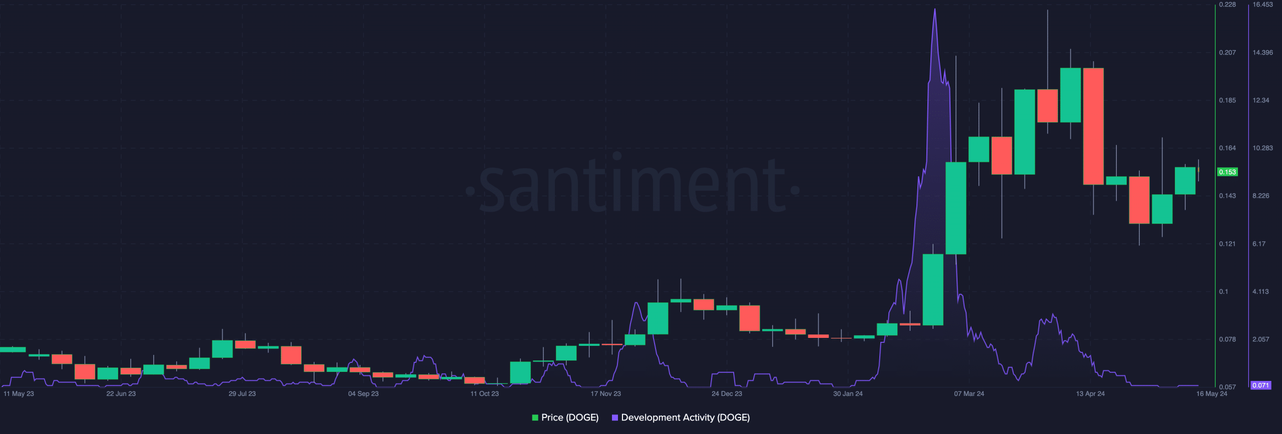Screen dimensions: 1282x434
Task: Click the '11 May 23' date label
Action: pos(19,394)
